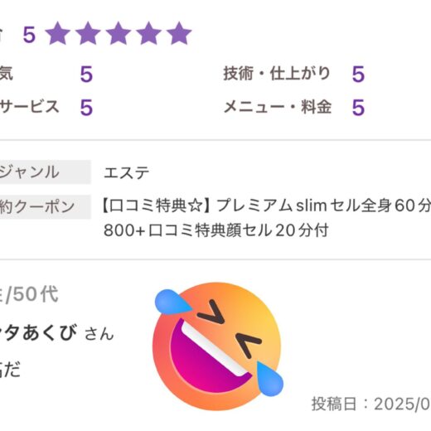Click the first purple rating star
This screenshot has width=431, height=431.
(x=58, y=33)
